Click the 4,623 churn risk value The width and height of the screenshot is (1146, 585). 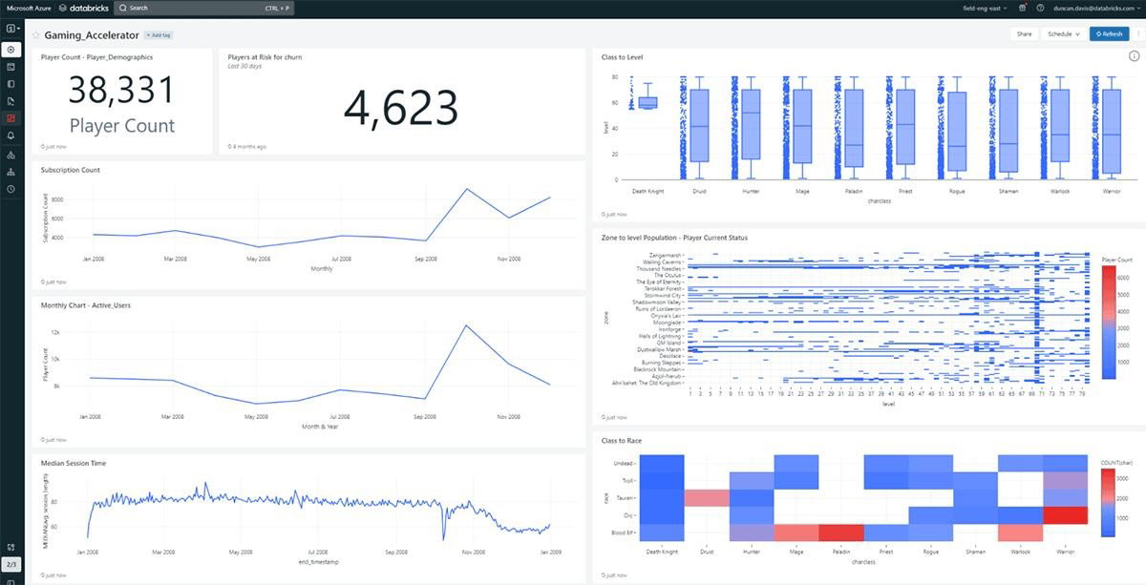[401, 107]
